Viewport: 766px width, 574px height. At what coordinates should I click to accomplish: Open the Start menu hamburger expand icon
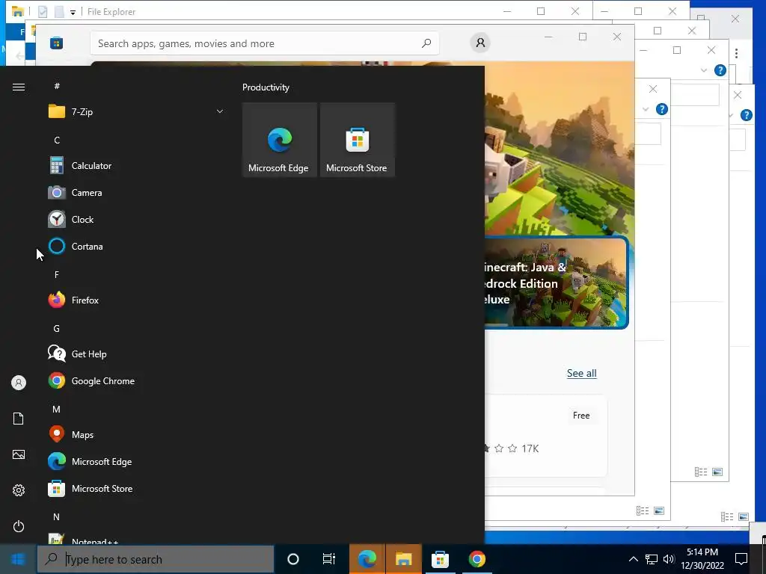coord(19,87)
